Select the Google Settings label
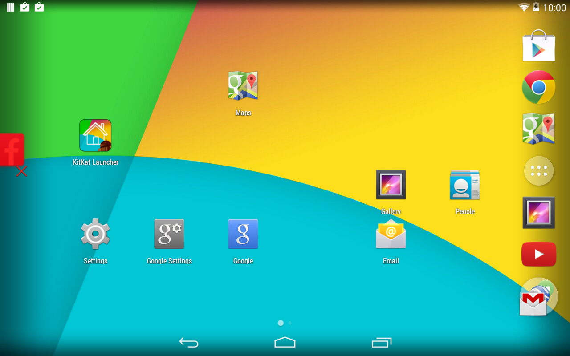 click(x=169, y=261)
